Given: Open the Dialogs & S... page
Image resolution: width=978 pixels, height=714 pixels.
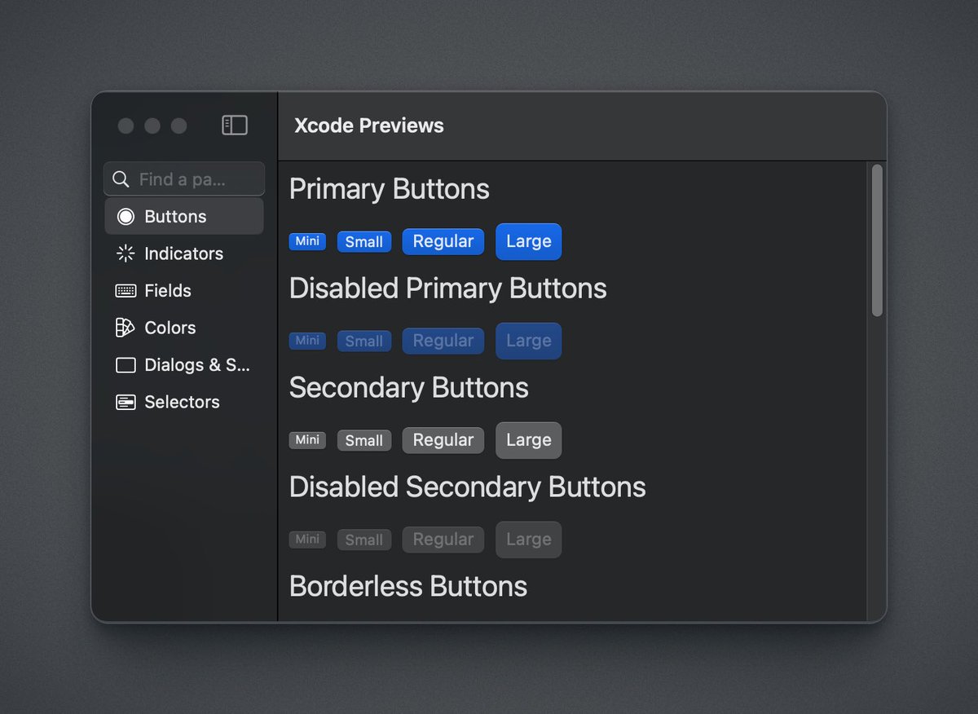Looking at the screenshot, I should (x=184, y=364).
